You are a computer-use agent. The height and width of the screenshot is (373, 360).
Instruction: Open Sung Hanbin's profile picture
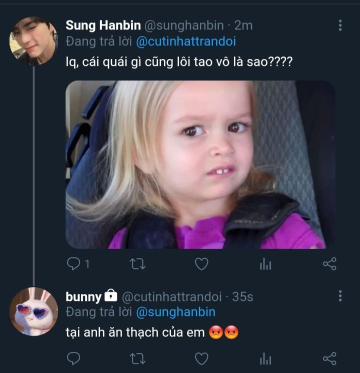[x=33, y=41]
